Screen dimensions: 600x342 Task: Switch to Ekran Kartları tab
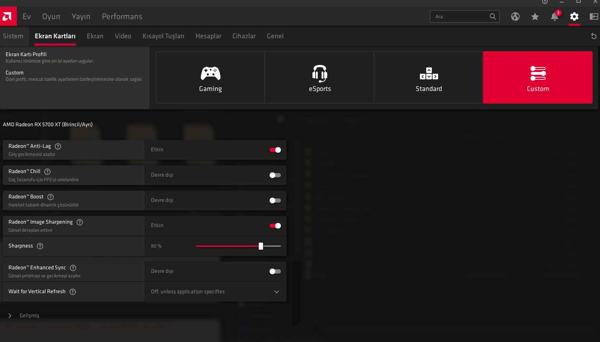pos(55,36)
